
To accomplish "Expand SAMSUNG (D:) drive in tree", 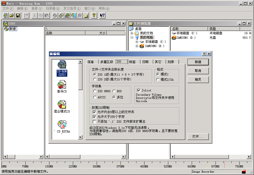I will (137, 46).
